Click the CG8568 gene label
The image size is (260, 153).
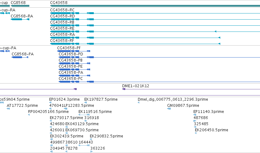click(x=18, y=3)
